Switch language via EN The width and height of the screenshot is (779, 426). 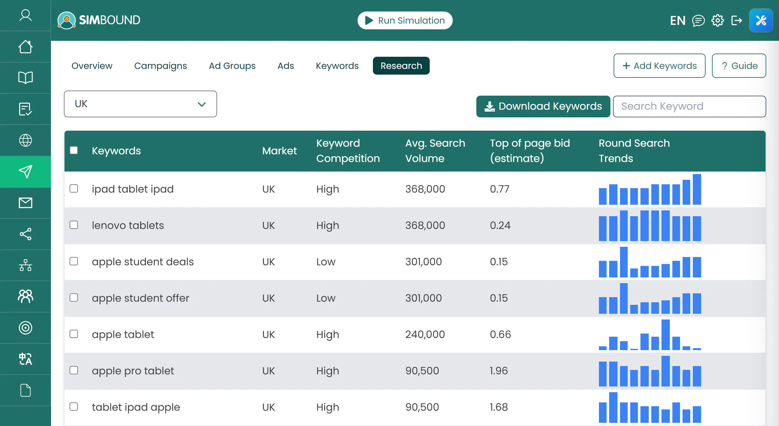tap(677, 21)
